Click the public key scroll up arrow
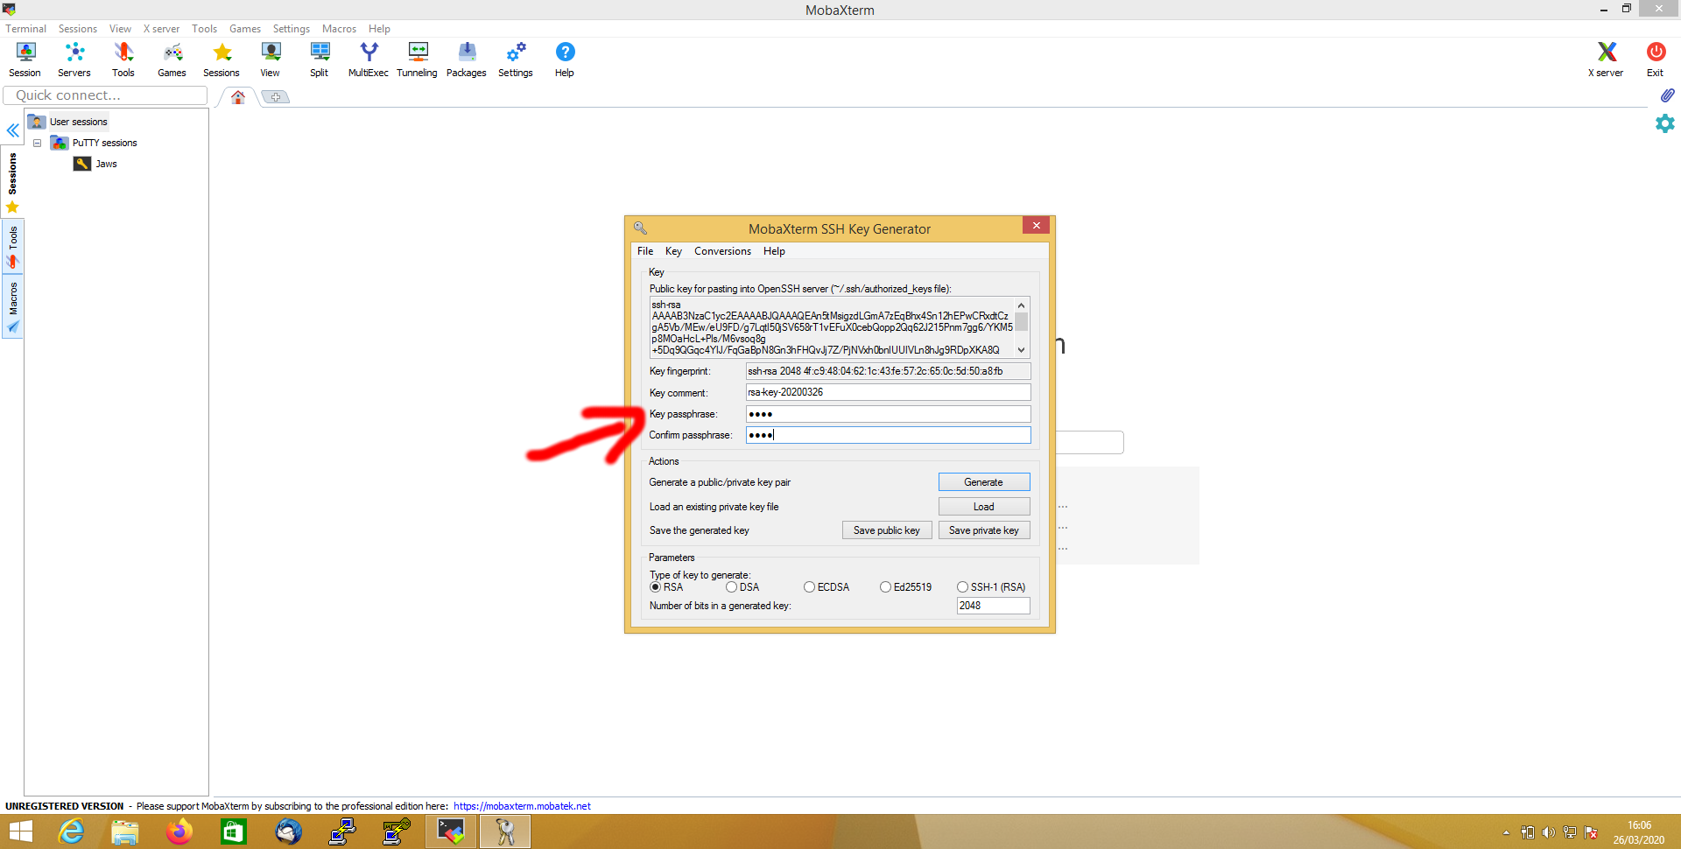Screen dimensions: 1681x849 [x=1021, y=305]
